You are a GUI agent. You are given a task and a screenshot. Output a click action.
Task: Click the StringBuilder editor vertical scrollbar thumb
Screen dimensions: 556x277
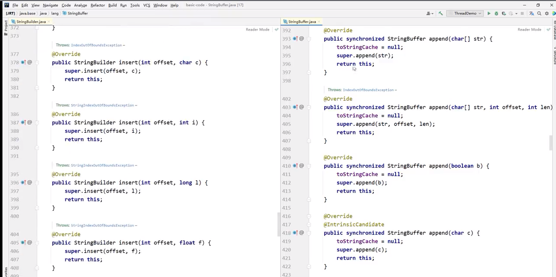(279, 225)
